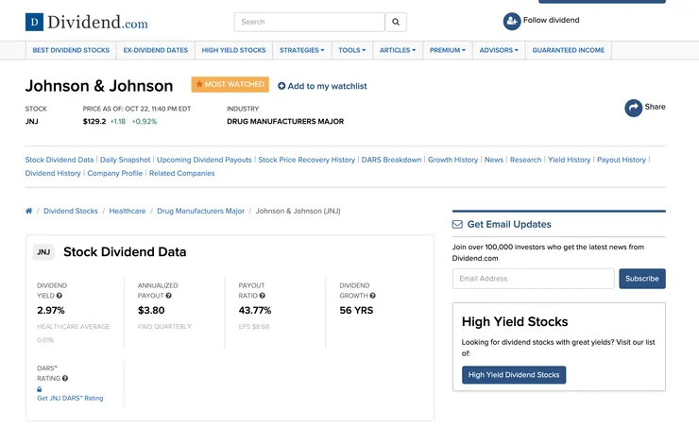The height and width of the screenshot is (428, 699).
Task: Click the Share arrow icon
Action: click(x=634, y=108)
